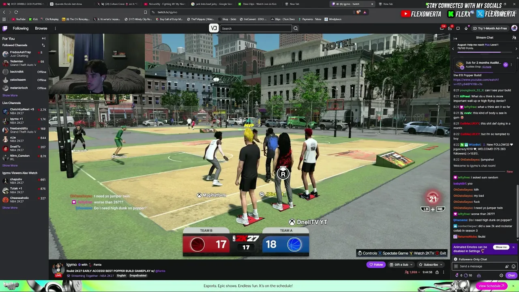519x292 pixels.
Task: Open notifications inbox with 6 badge
Action: point(450,28)
